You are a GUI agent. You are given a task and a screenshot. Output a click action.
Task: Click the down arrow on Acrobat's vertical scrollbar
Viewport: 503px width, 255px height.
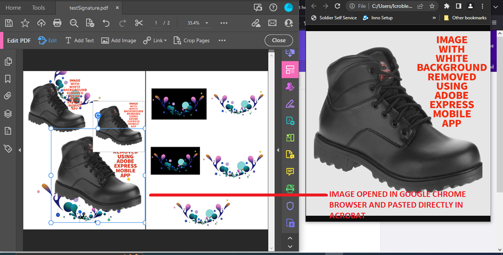272,248
